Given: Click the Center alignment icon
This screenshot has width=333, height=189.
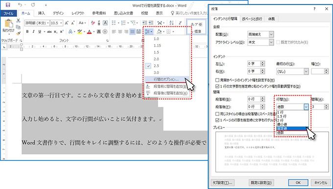Looking at the screenshot, I should pos(120,32).
